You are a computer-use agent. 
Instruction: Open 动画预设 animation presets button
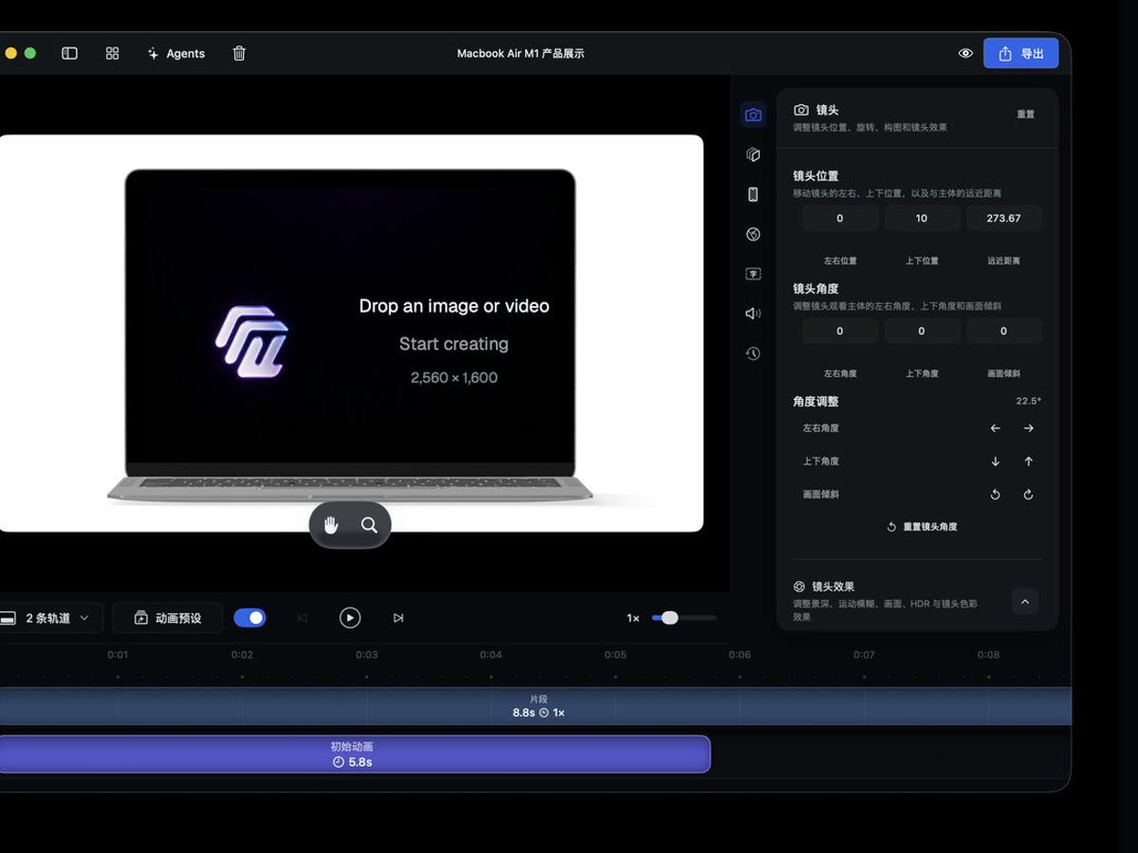pyautogui.click(x=168, y=618)
